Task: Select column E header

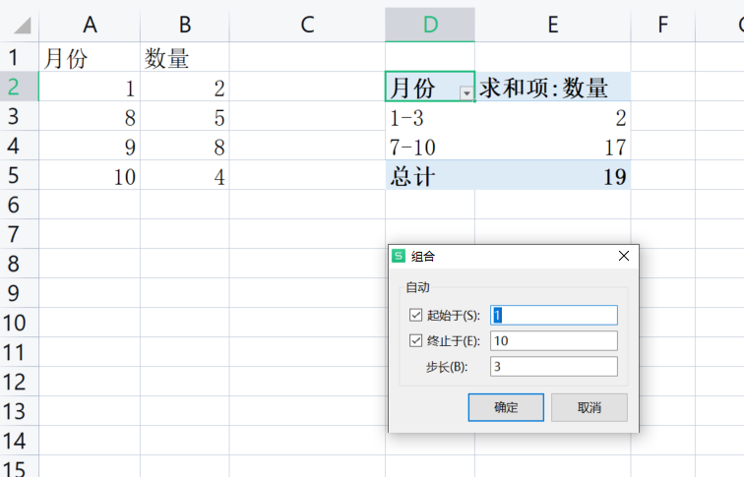Action: (553, 25)
